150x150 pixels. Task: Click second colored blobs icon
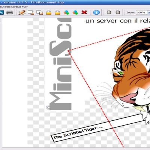point(75,12)
